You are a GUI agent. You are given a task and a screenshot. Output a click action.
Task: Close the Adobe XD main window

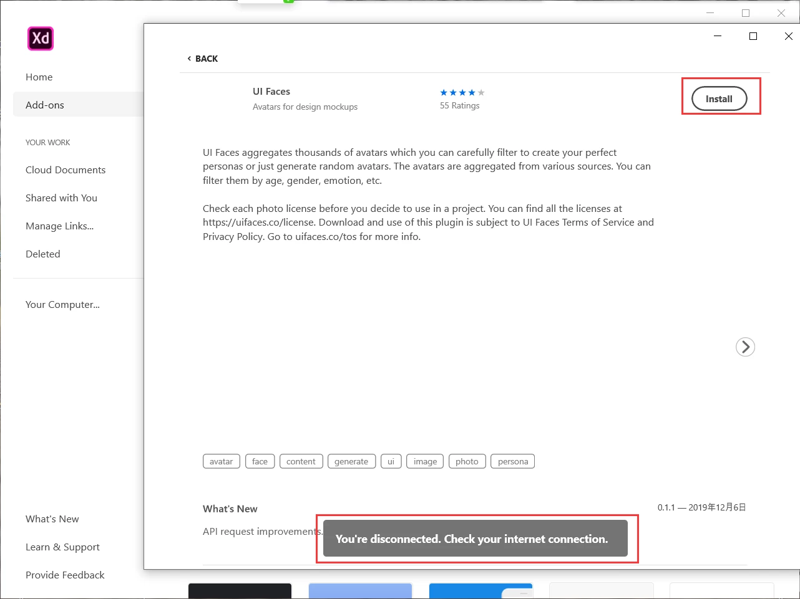click(x=781, y=13)
